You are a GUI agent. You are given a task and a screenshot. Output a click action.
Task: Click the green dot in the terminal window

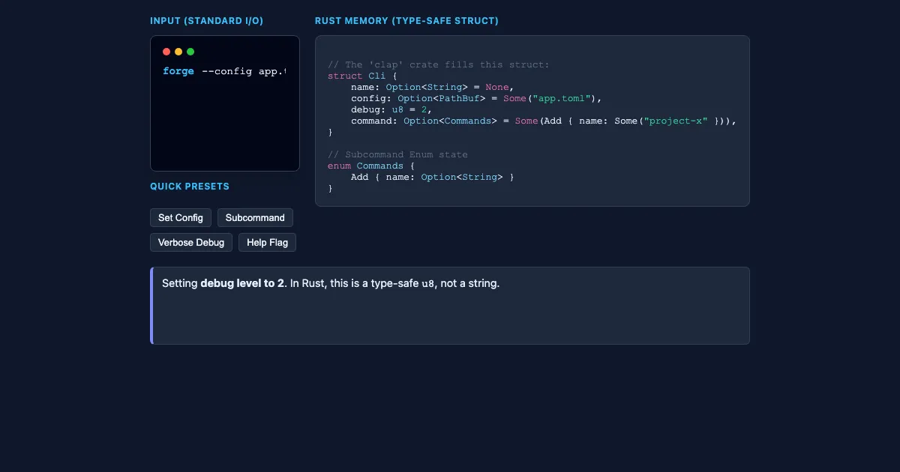click(190, 52)
